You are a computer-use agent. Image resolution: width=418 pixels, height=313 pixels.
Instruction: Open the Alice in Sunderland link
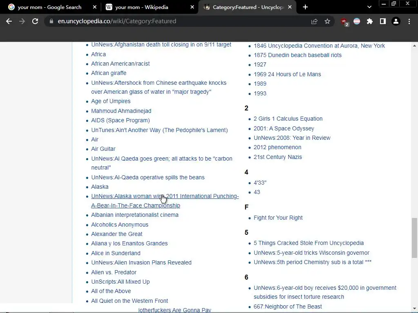(x=116, y=253)
